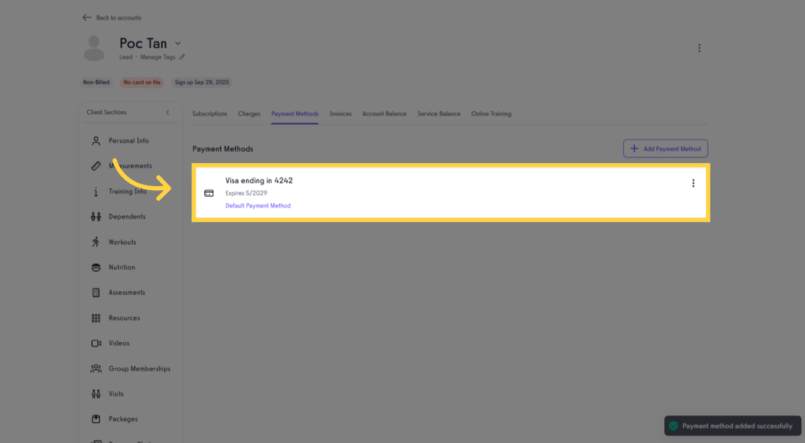Click the Measurements pencil icon
The width and height of the screenshot is (805, 443).
tap(95, 166)
